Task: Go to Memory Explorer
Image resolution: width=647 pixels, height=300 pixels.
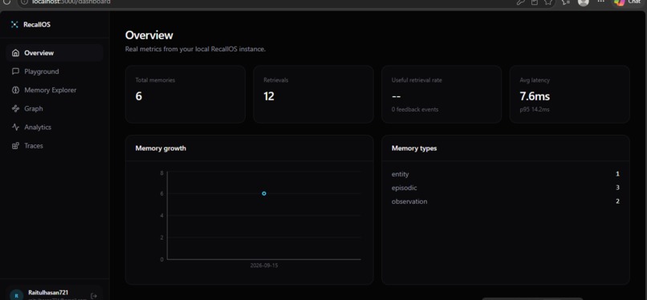Action: tap(55, 90)
